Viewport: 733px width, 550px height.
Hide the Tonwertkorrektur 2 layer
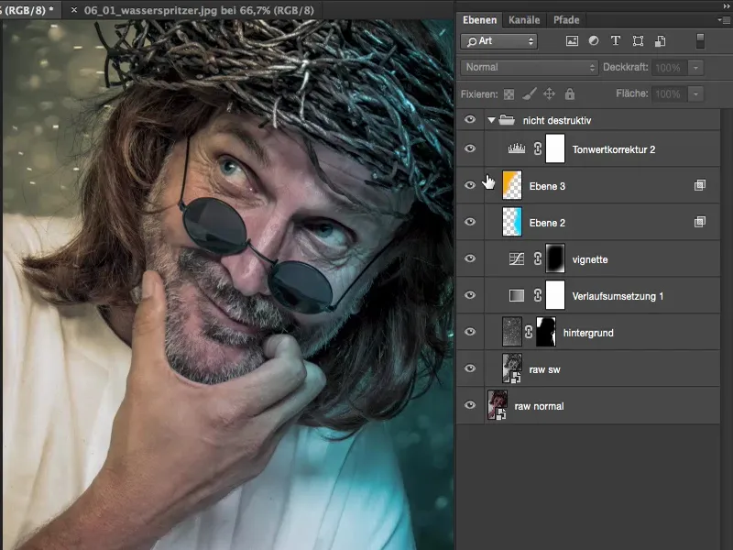click(470, 148)
